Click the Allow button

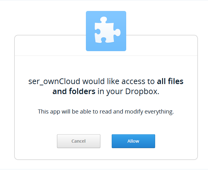133,141
